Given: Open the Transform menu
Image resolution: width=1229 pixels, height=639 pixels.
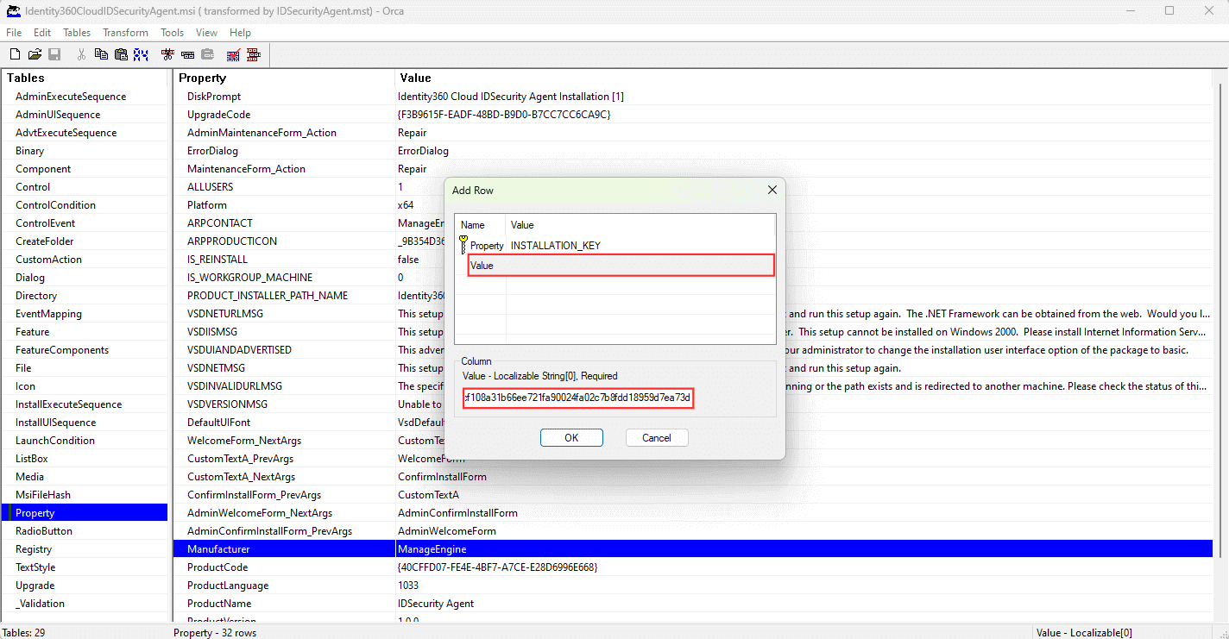Looking at the screenshot, I should [x=125, y=33].
